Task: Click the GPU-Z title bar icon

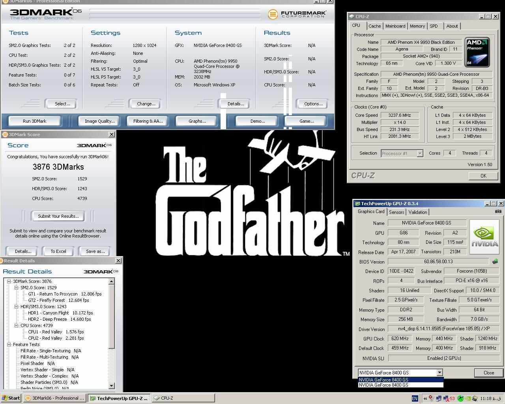Action: [357, 204]
